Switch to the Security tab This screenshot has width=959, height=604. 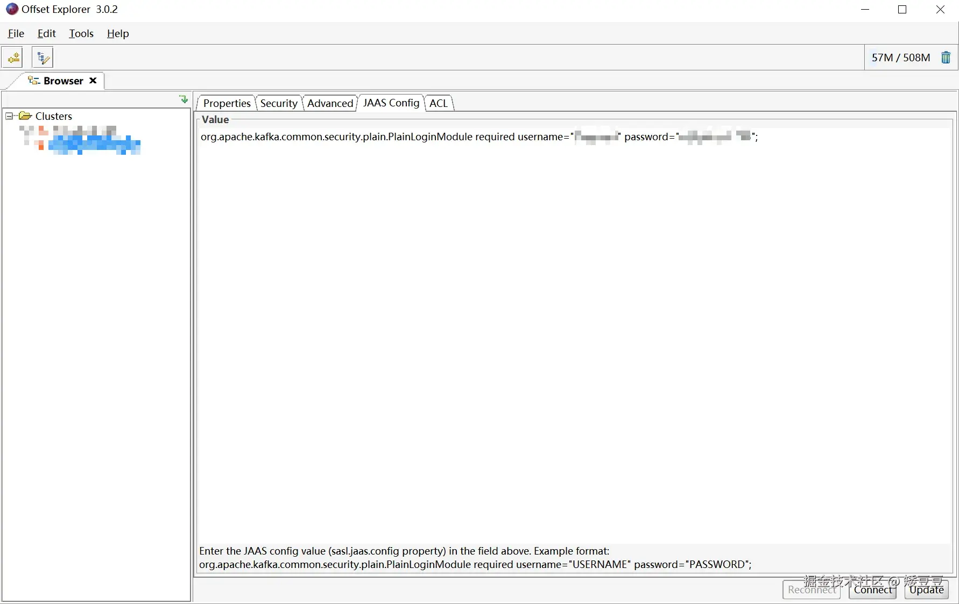pyautogui.click(x=279, y=103)
